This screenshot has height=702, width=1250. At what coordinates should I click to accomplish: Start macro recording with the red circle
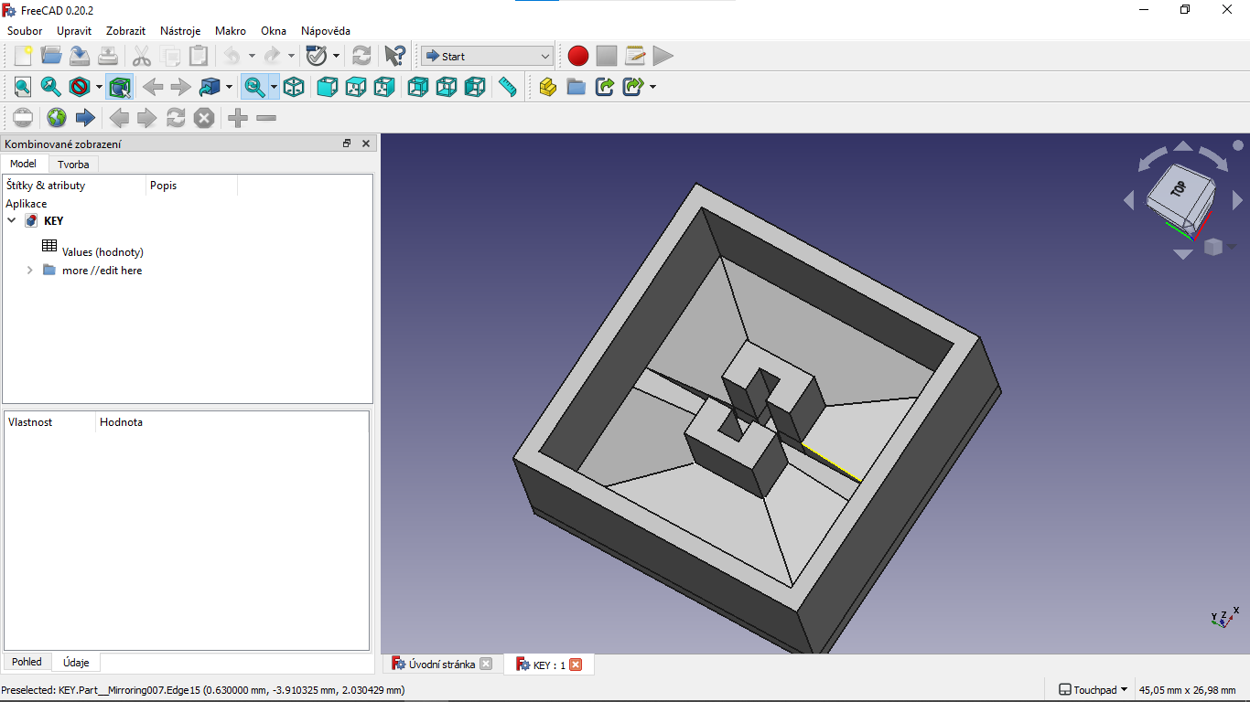(578, 56)
